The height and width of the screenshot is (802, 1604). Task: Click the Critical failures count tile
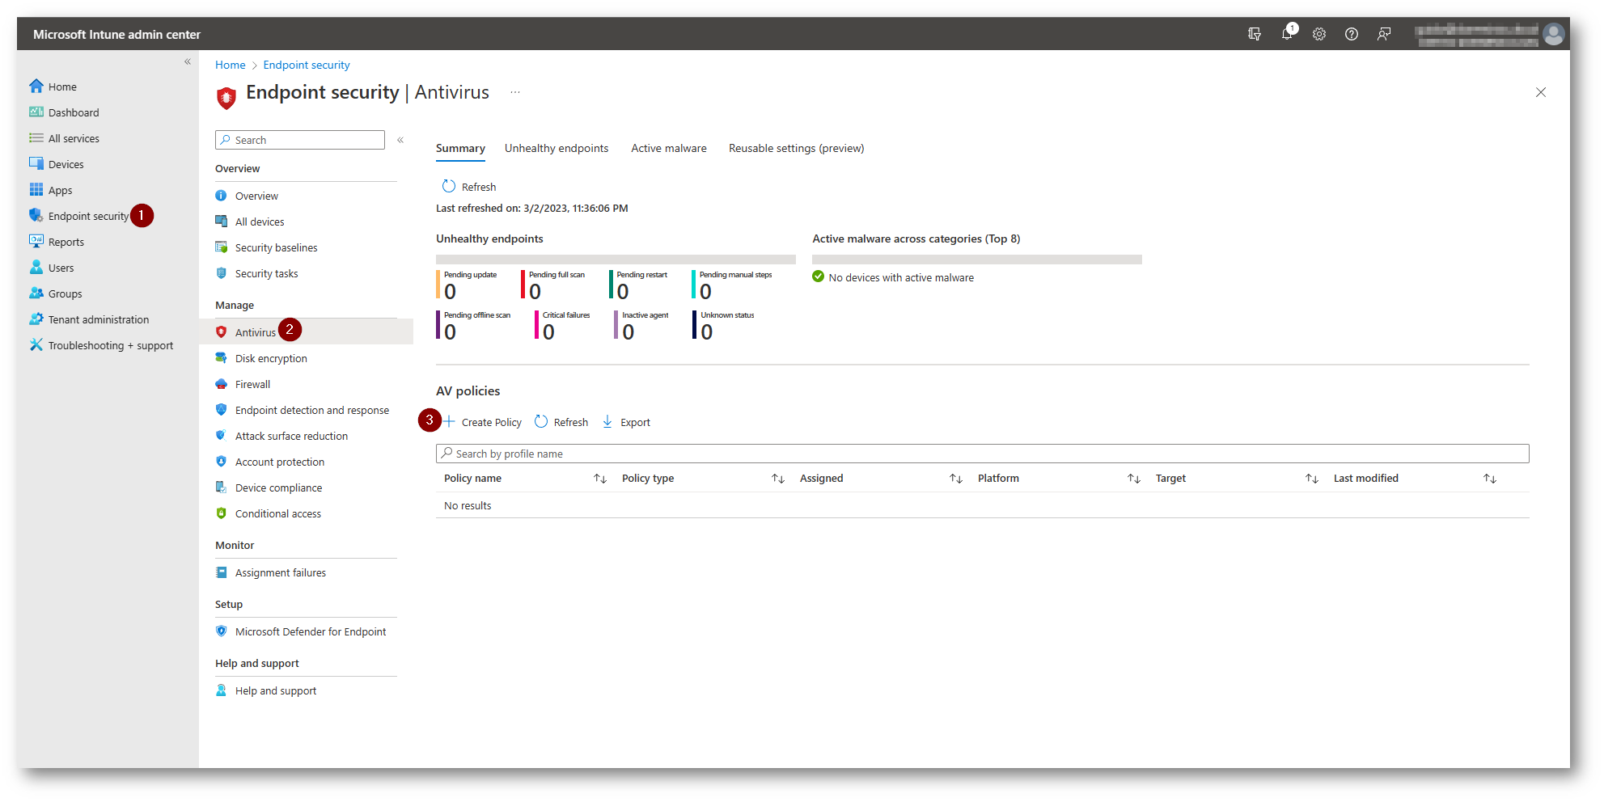563,326
